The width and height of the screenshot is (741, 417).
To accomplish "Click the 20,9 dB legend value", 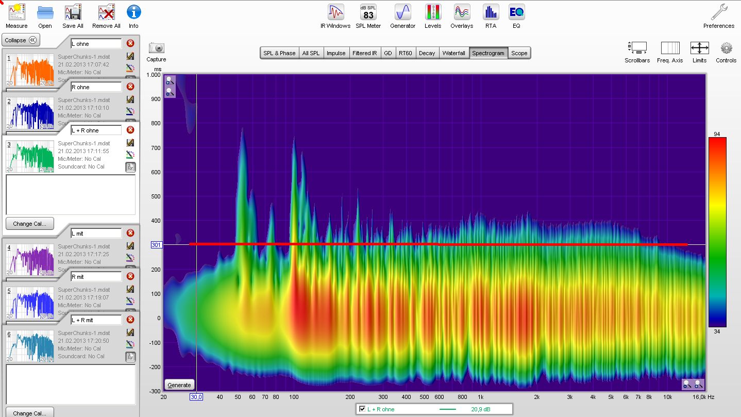I will [480, 409].
